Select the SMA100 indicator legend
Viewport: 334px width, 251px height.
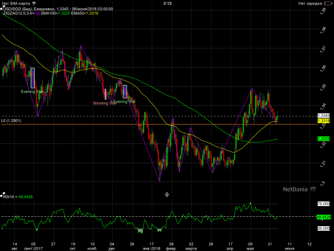point(55,13)
